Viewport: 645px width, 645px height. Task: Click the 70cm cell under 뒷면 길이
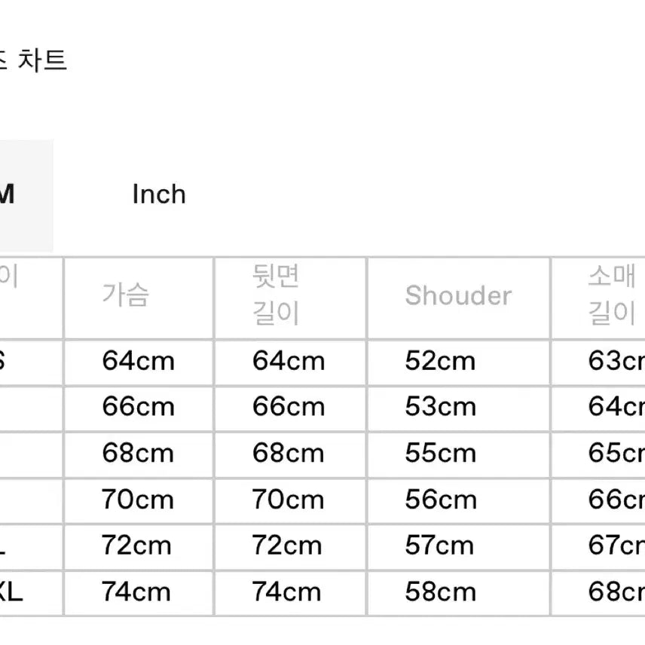(289, 500)
